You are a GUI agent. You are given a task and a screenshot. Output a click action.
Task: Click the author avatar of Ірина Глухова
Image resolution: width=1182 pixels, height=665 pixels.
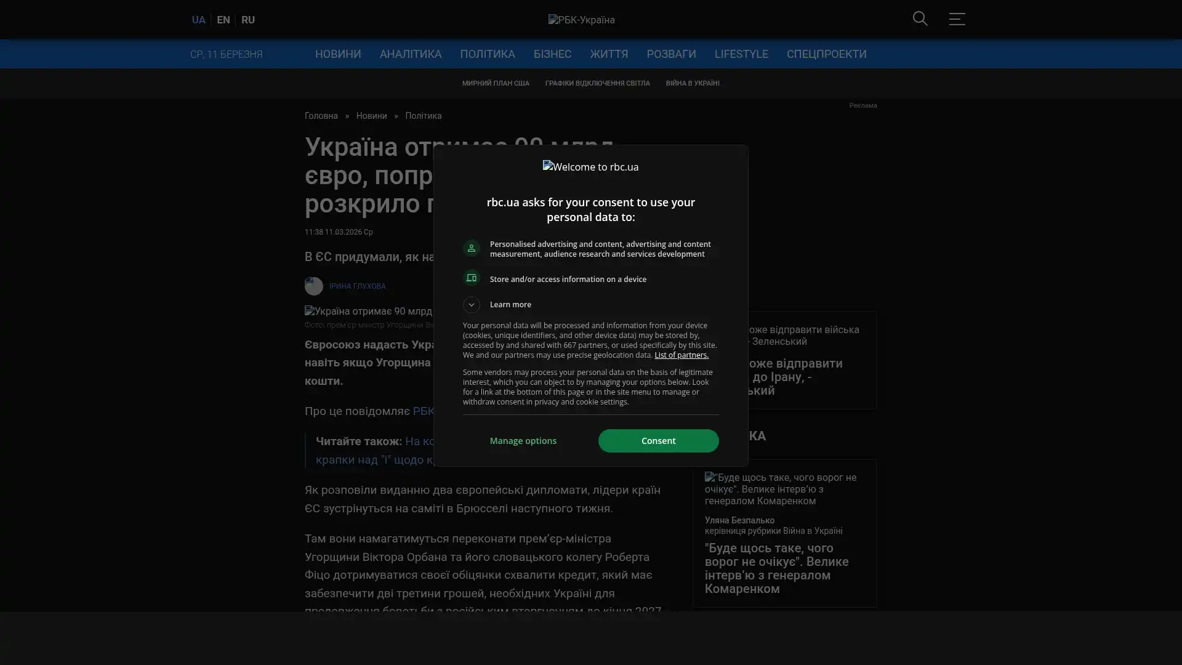coord(314,286)
